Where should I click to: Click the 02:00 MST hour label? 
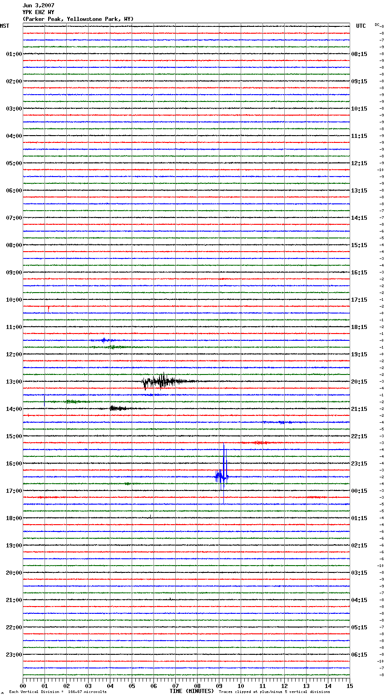click(x=14, y=81)
